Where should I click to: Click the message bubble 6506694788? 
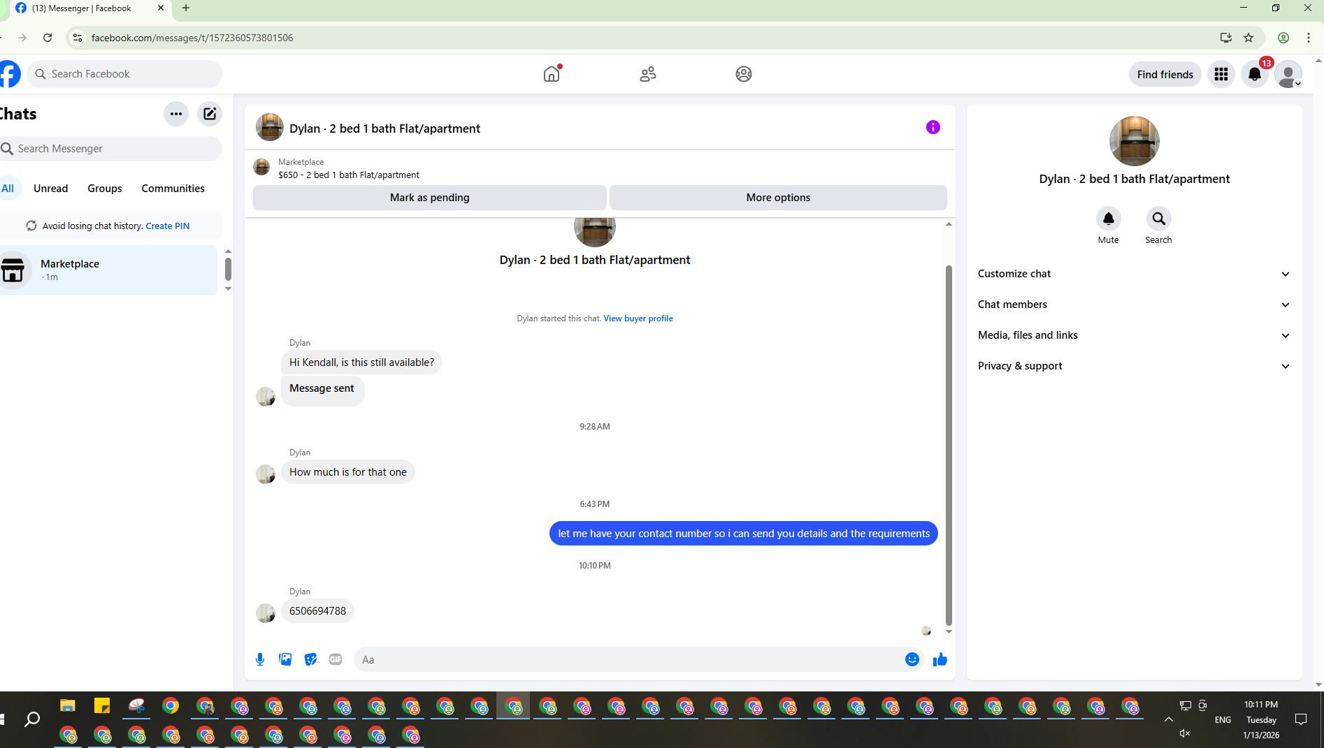click(317, 611)
